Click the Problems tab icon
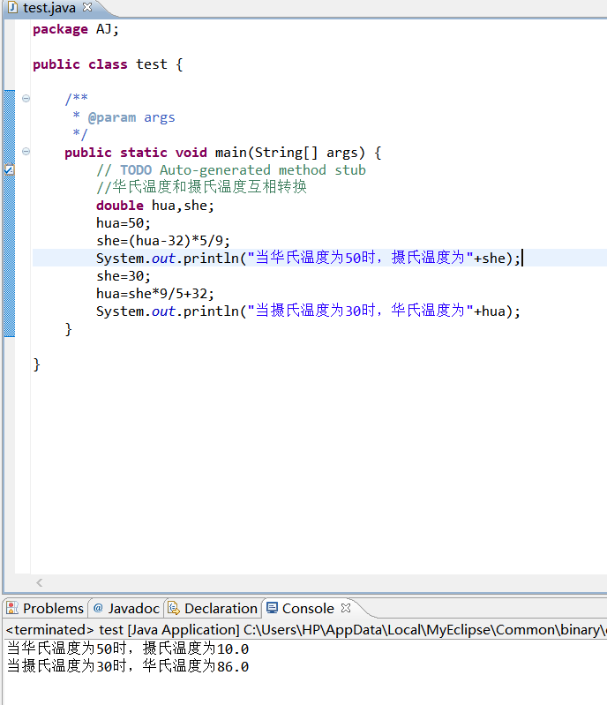607x705 pixels. (x=12, y=608)
